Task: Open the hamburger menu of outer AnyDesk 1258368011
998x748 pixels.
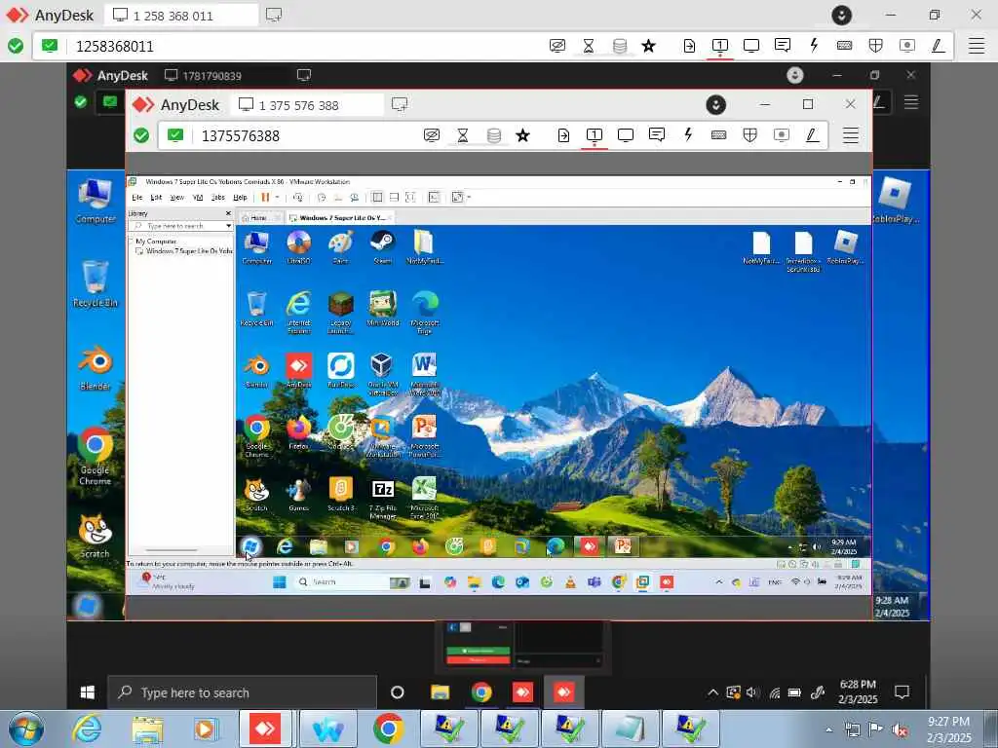Action: pos(977,46)
